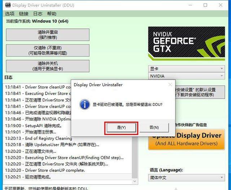This screenshot has width=231, height=190.
Task: Minimize the DDU main window
Action: click(190, 5)
